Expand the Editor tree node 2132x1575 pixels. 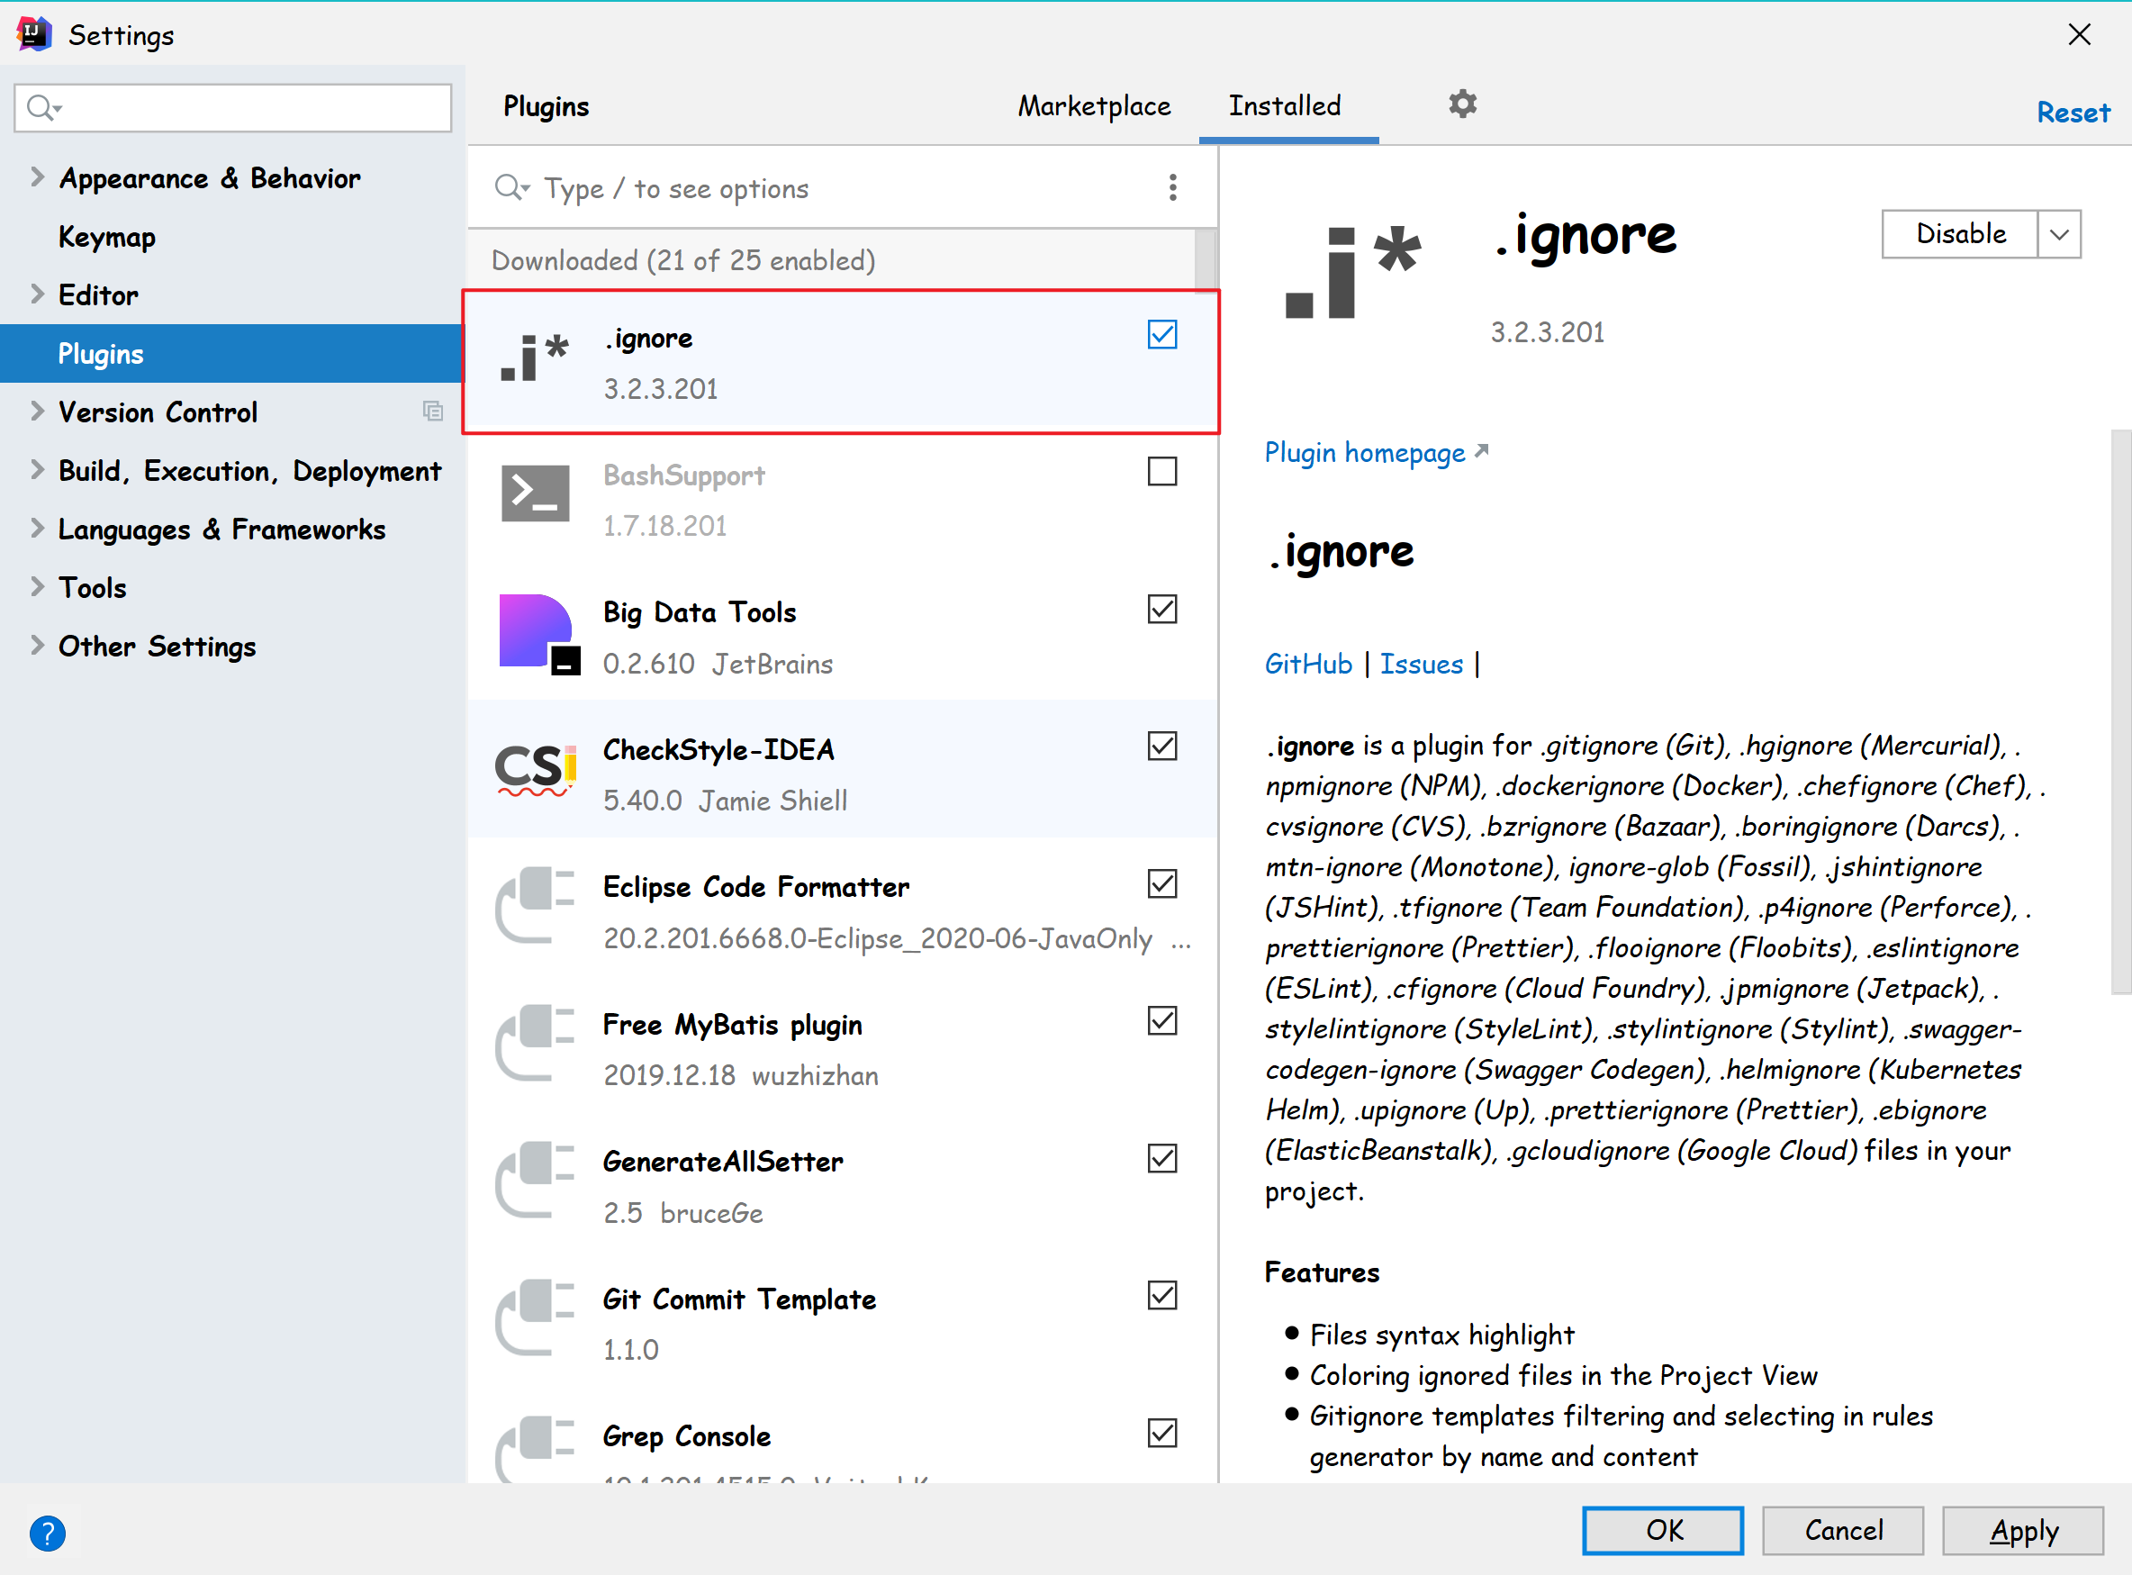pos(37,294)
